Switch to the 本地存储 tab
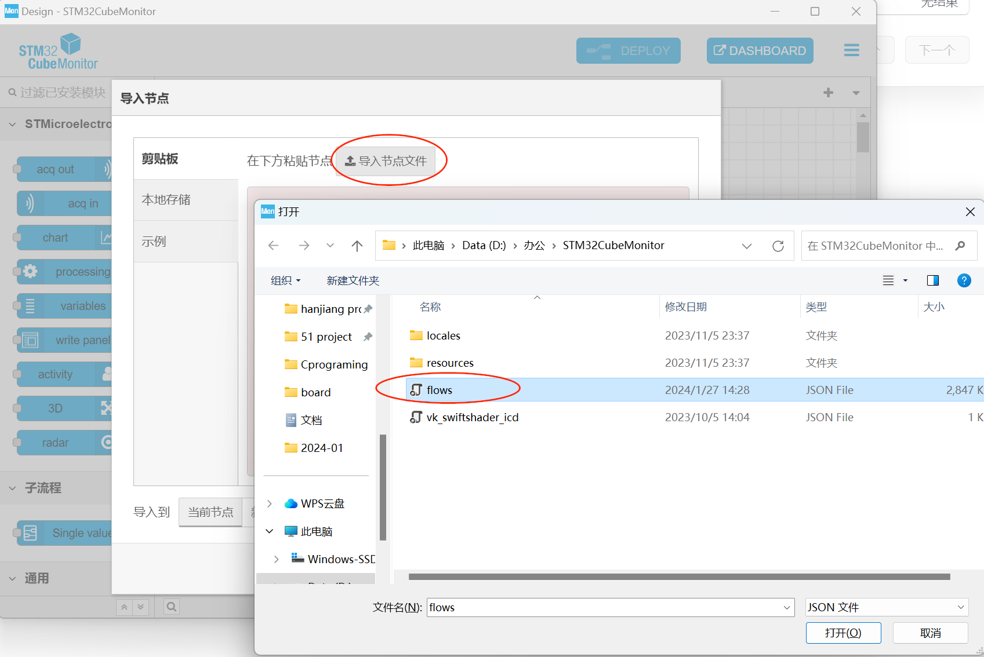The height and width of the screenshot is (657, 984). [166, 199]
